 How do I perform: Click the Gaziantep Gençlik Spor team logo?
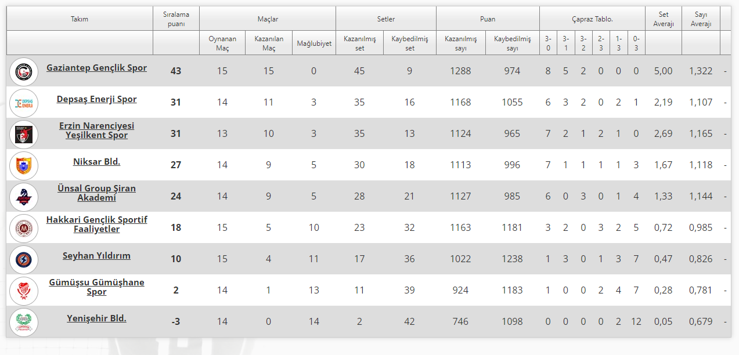(x=24, y=71)
